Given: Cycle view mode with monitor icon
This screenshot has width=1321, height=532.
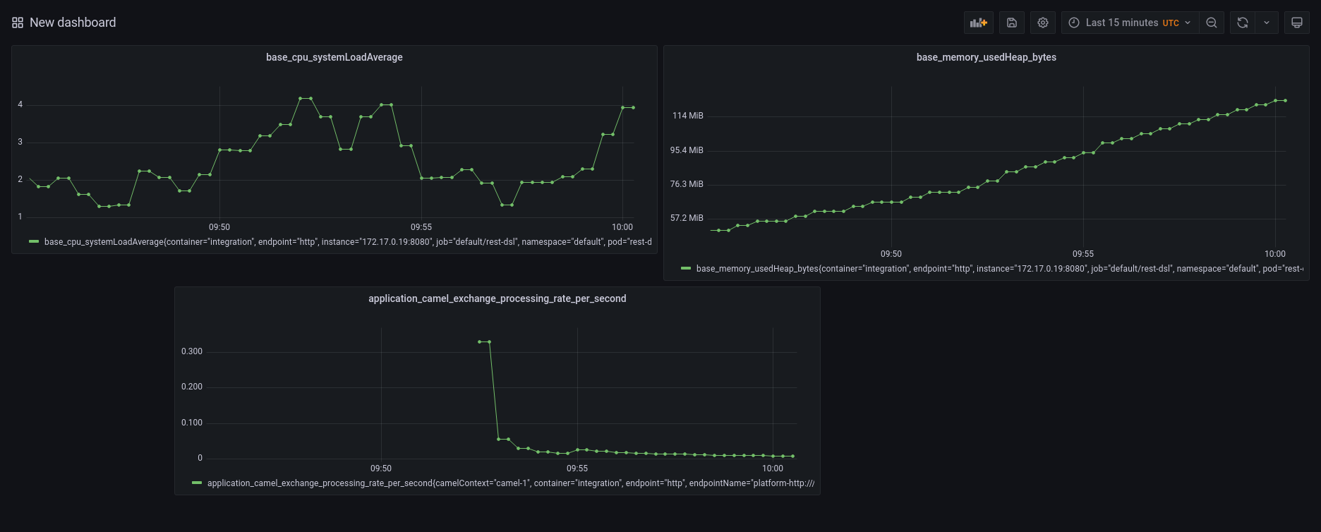Looking at the screenshot, I should pyautogui.click(x=1296, y=23).
